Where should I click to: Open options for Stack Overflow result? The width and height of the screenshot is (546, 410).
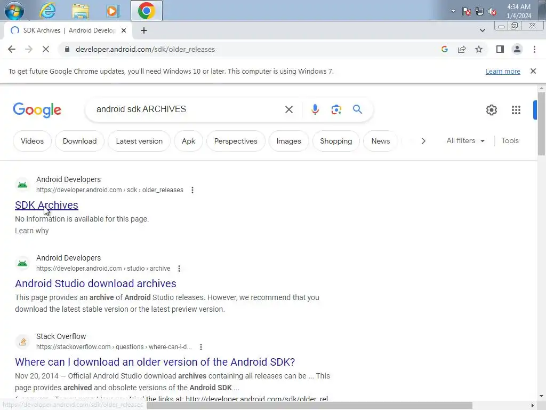pos(201,347)
